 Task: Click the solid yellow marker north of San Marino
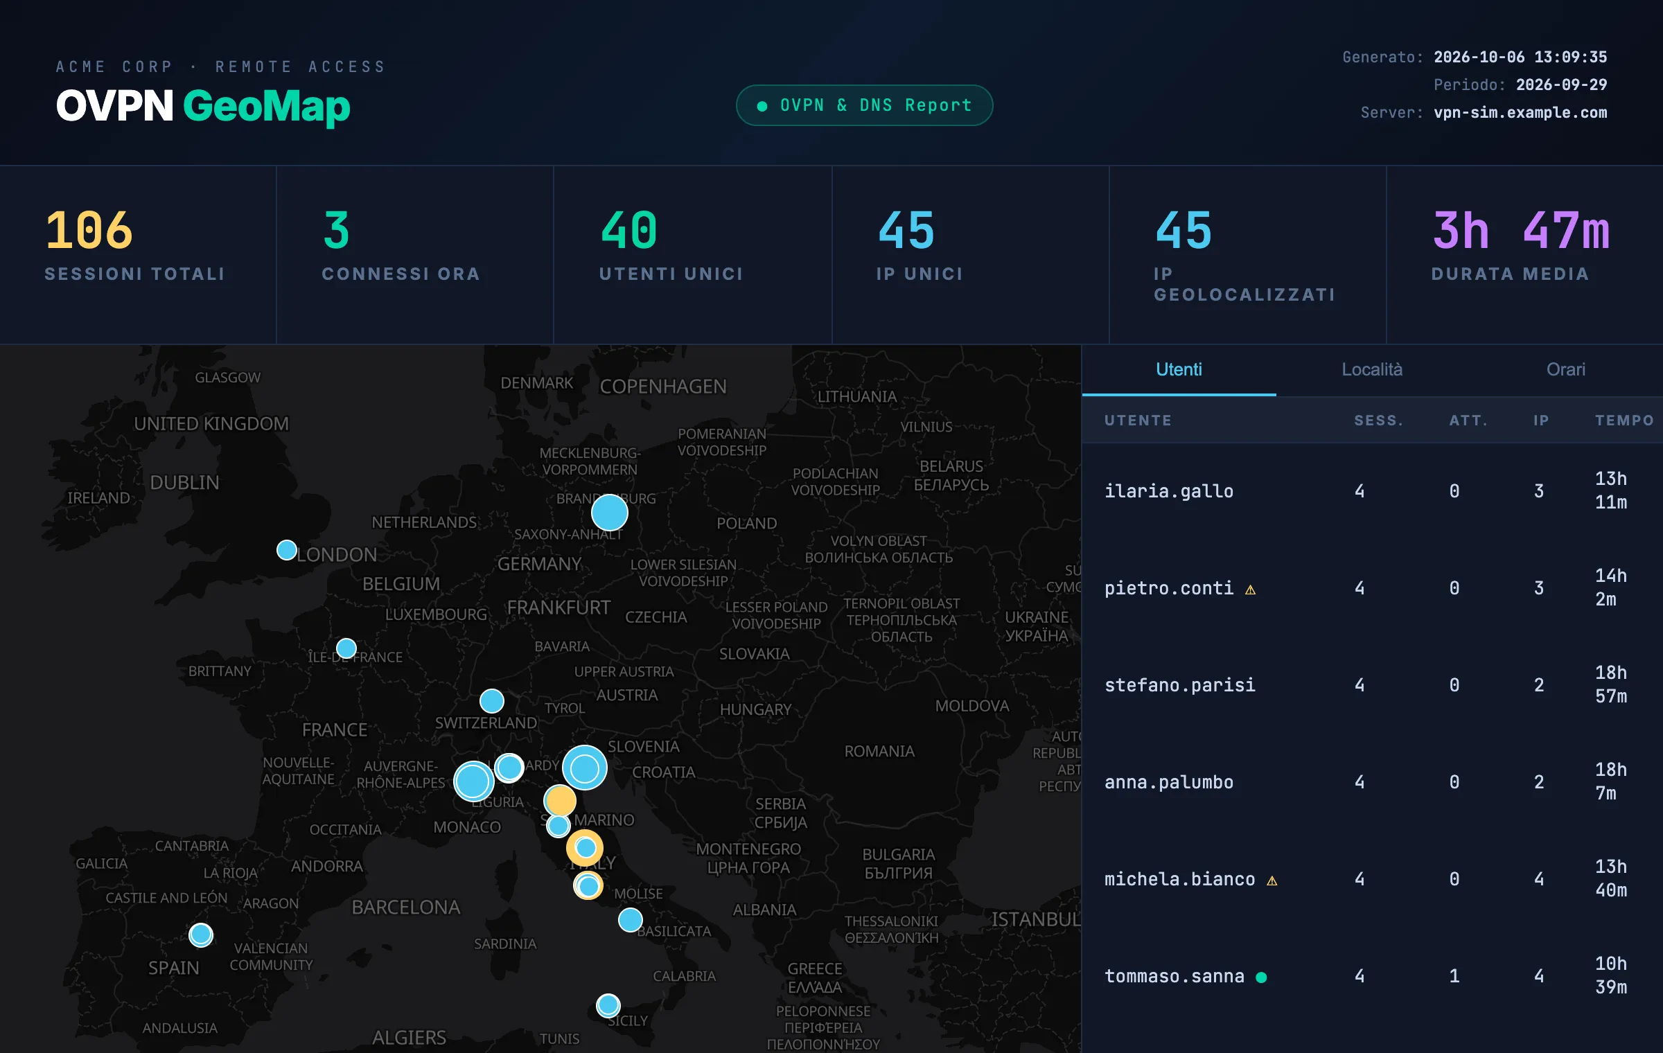(x=560, y=801)
